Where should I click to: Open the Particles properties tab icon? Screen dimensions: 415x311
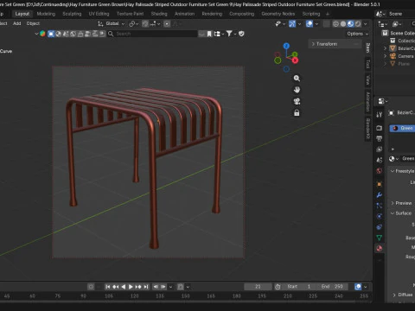(380, 206)
